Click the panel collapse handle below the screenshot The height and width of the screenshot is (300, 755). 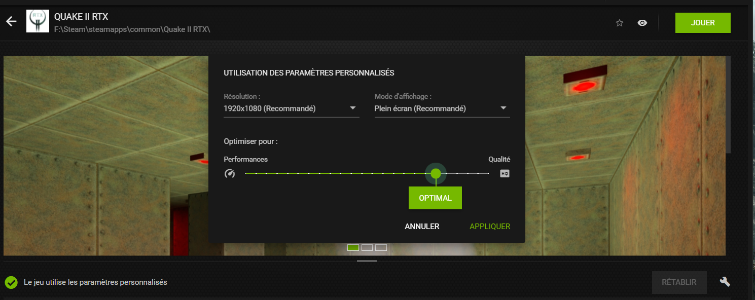click(x=367, y=261)
